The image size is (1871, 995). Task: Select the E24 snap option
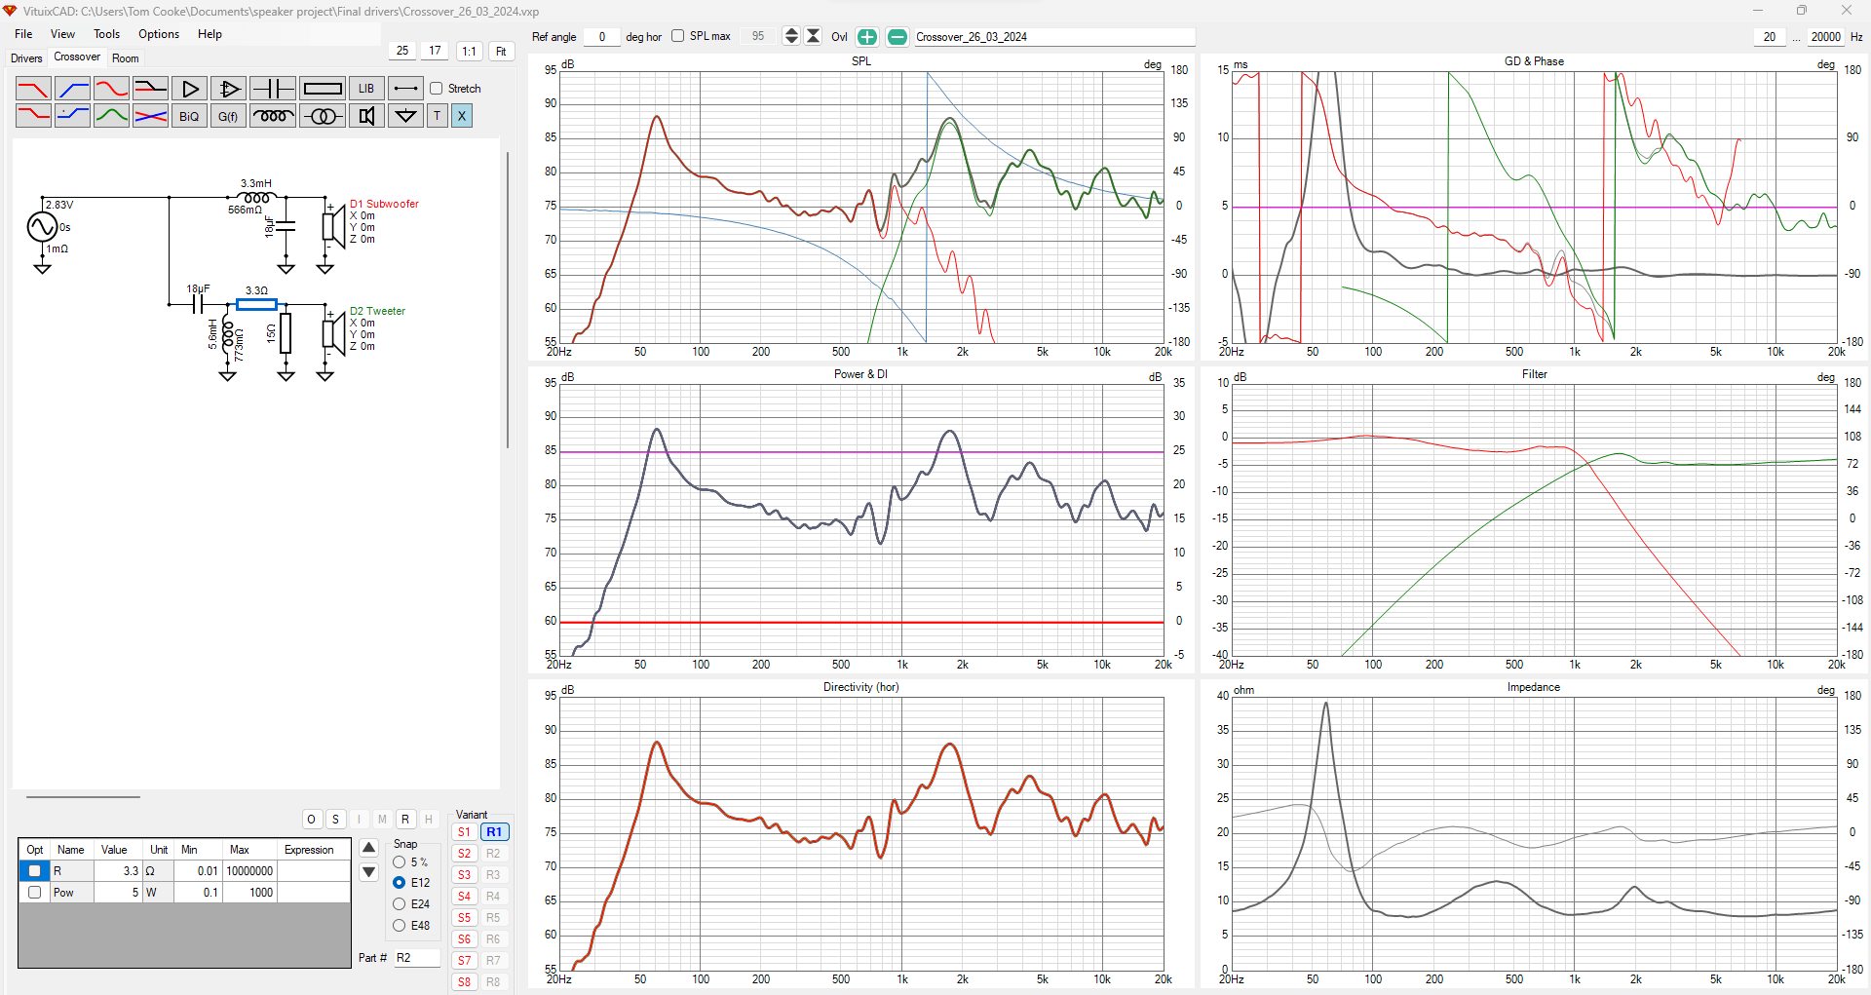click(x=400, y=904)
